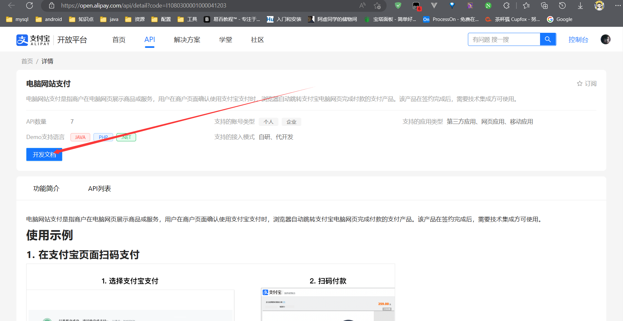Click the 企业 account type tag
The width and height of the screenshot is (623, 321).
pyautogui.click(x=291, y=122)
